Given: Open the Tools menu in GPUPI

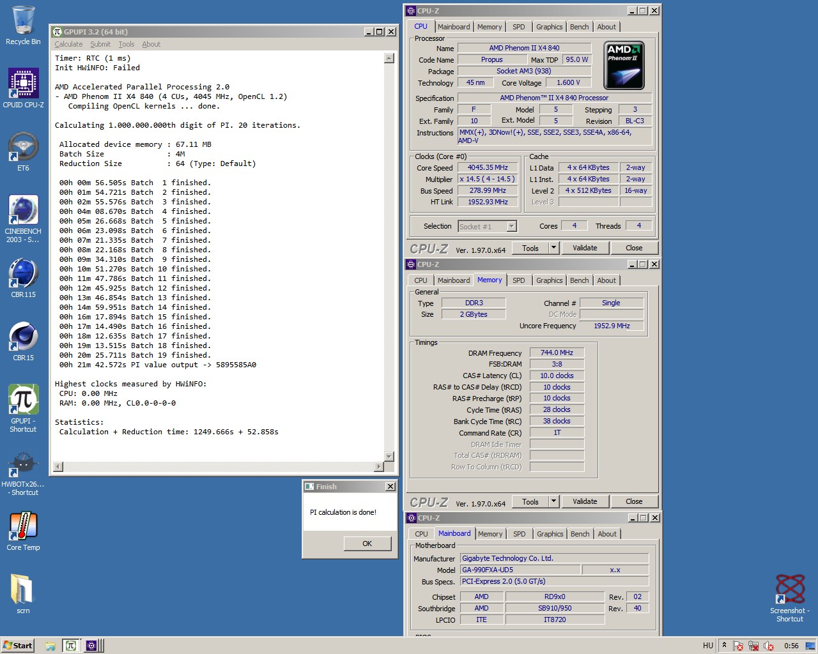Looking at the screenshot, I should (127, 44).
